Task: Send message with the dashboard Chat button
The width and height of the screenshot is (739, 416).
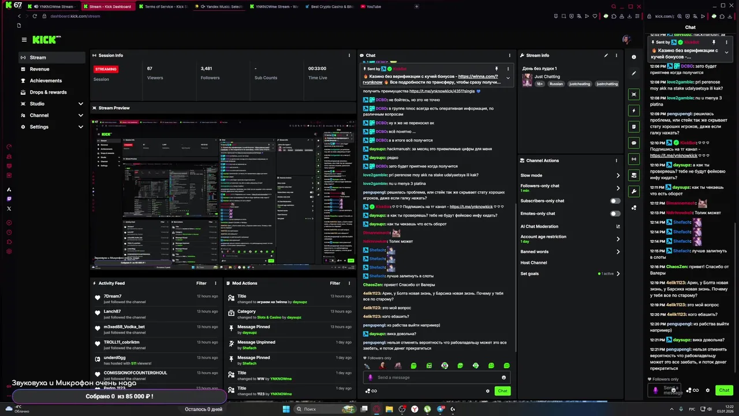Action: tap(503, 391)
